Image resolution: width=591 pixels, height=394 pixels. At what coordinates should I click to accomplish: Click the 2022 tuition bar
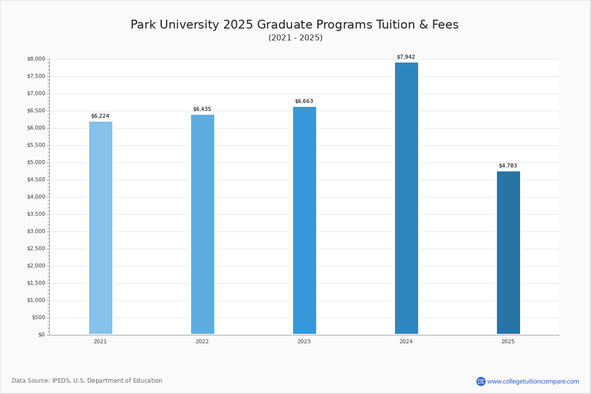[x=202, y=224]
